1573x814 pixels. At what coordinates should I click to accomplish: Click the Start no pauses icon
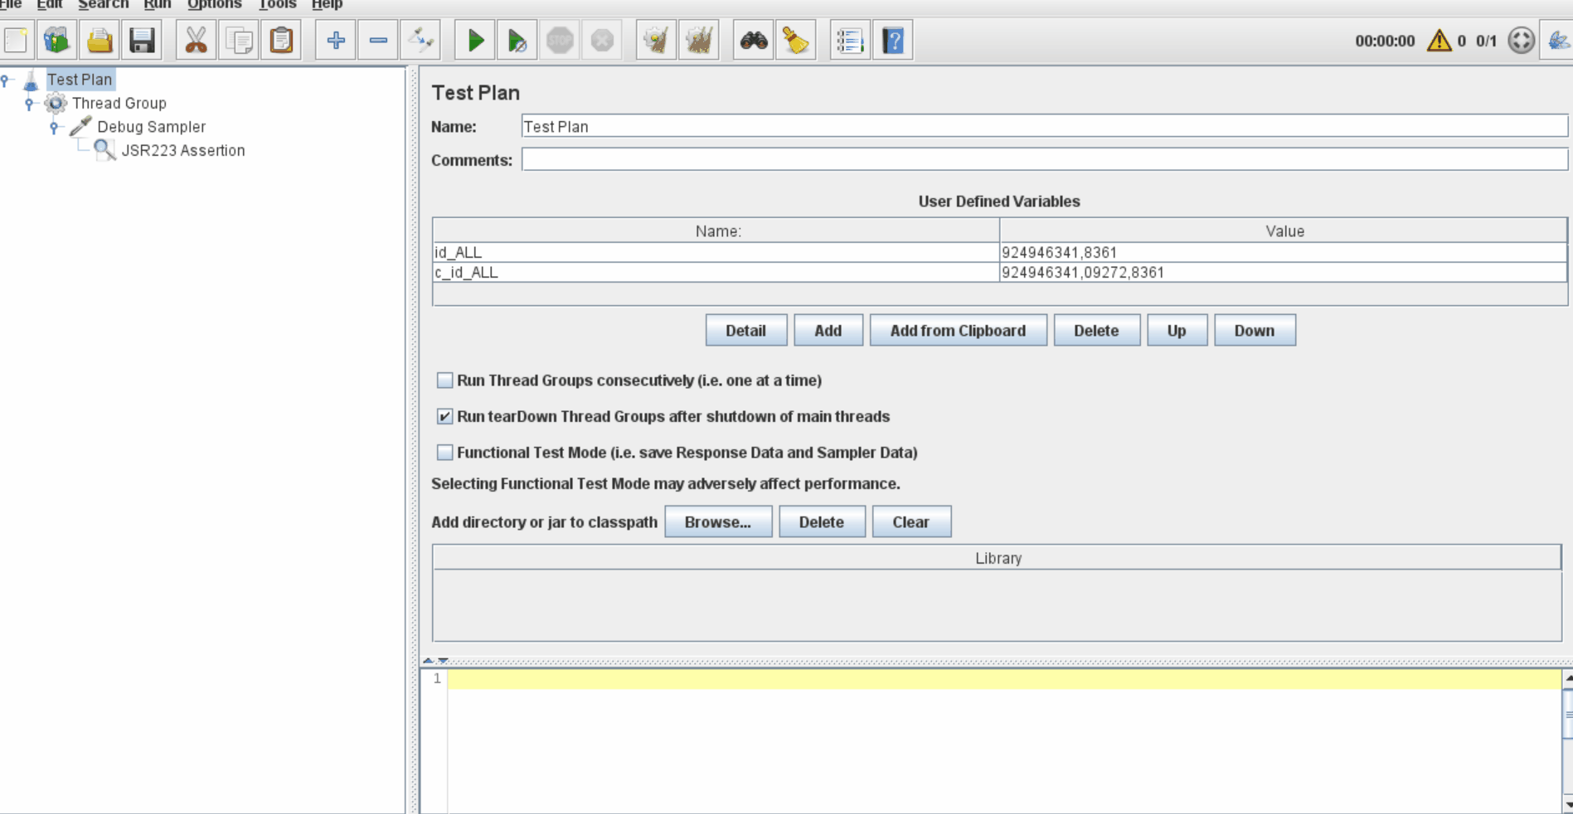[517, 39]
